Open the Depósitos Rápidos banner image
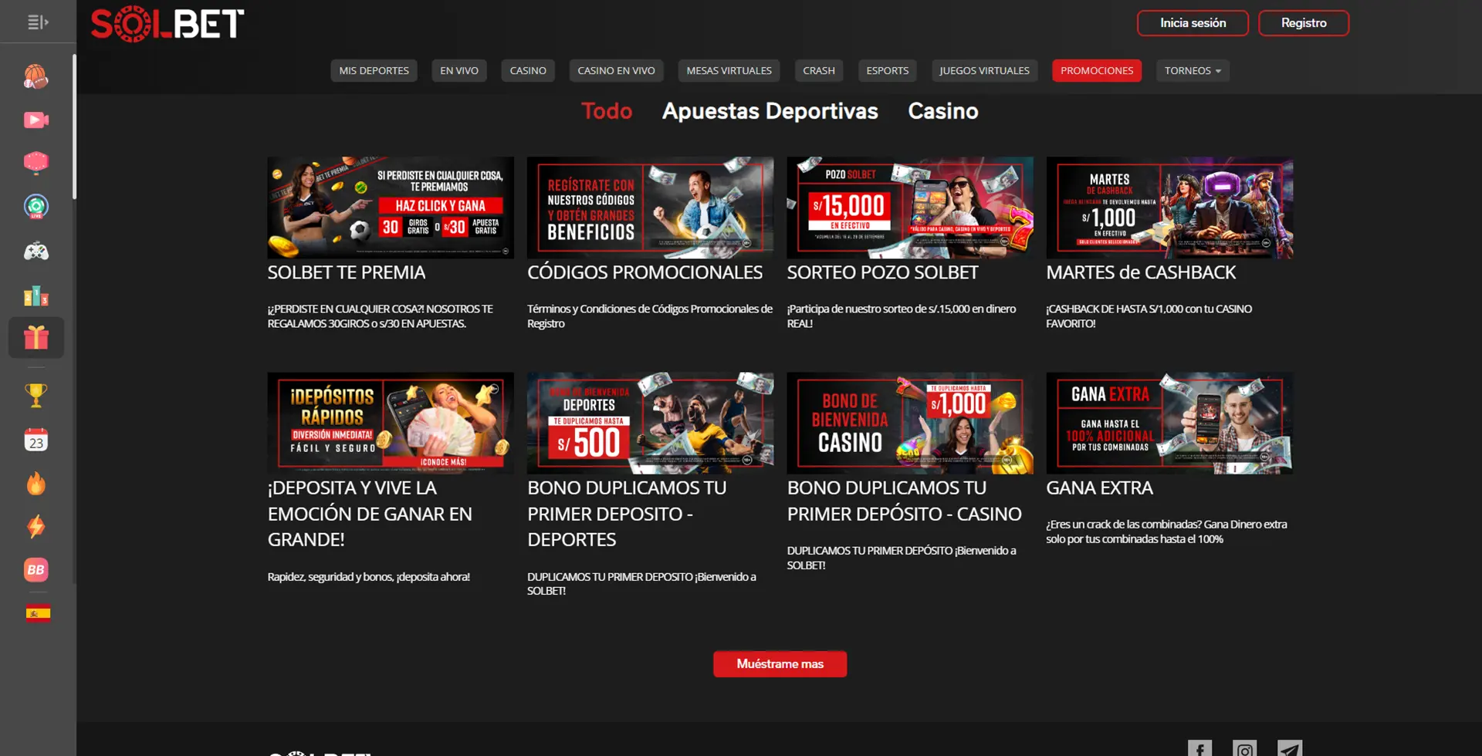This screenshot has height=756, width=1482. point(391,423)
